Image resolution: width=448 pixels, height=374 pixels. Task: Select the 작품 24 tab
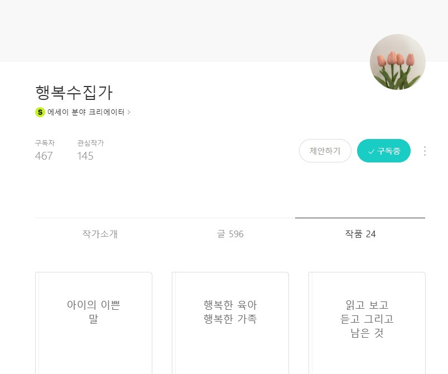pos(360,234)
